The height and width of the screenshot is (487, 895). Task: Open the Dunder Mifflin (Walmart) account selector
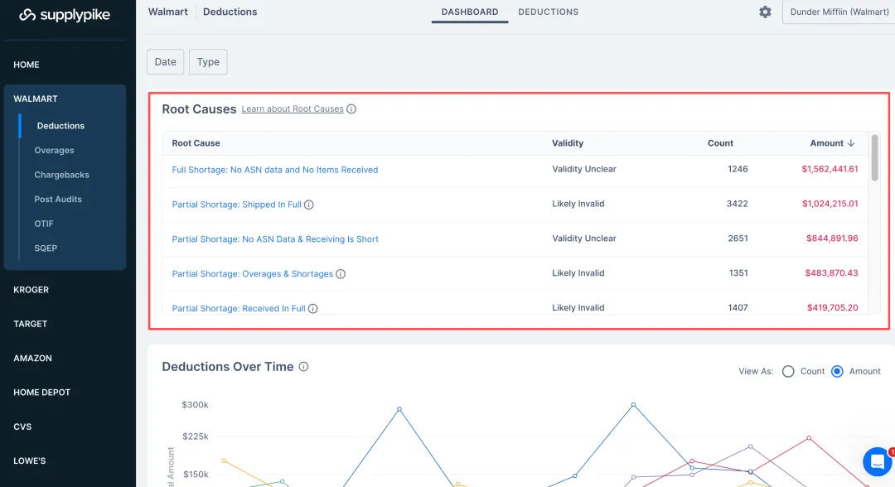pos(839,12)
